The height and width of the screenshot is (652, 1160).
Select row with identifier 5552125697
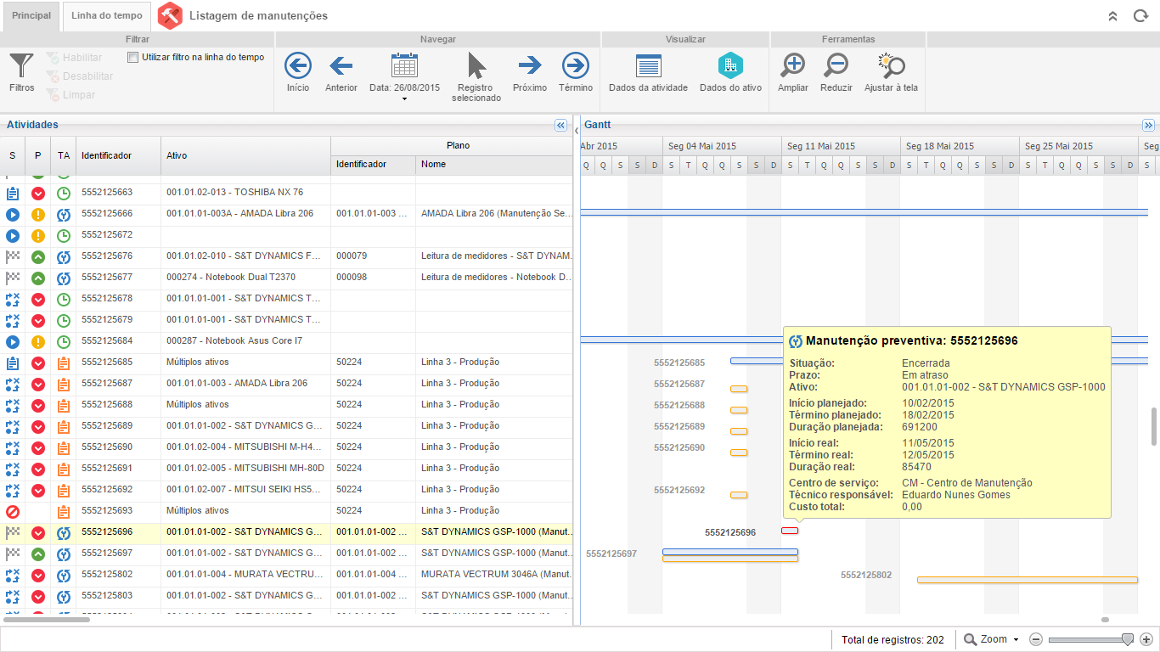tap(107, 554)
